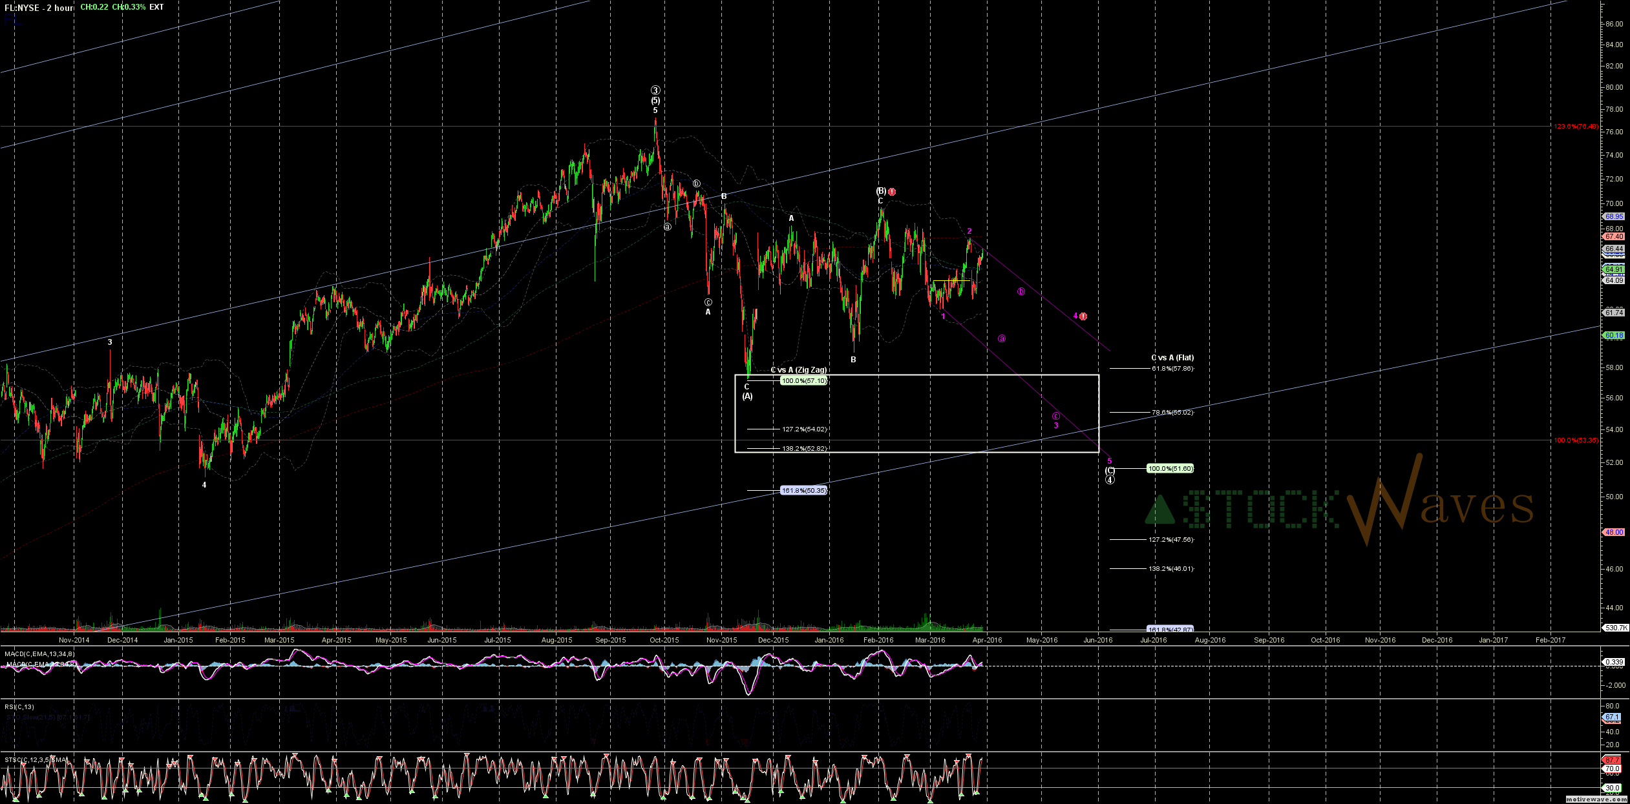
Task: Click the 'C vs A (Zig Zag)' annotation
Action: pos(798,370)
